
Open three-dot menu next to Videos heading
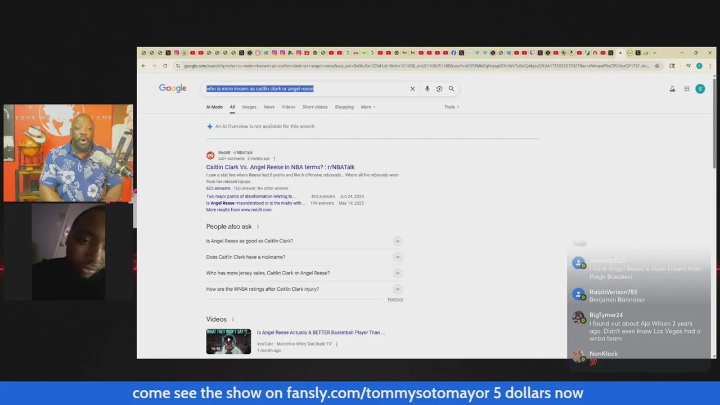click(232, 319)
